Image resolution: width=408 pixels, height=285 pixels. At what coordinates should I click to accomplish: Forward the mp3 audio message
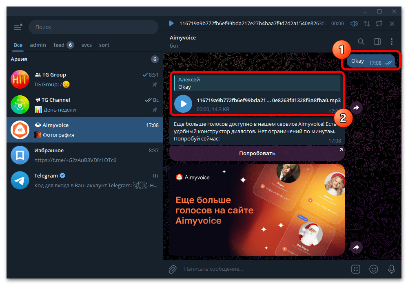(356, 107)
